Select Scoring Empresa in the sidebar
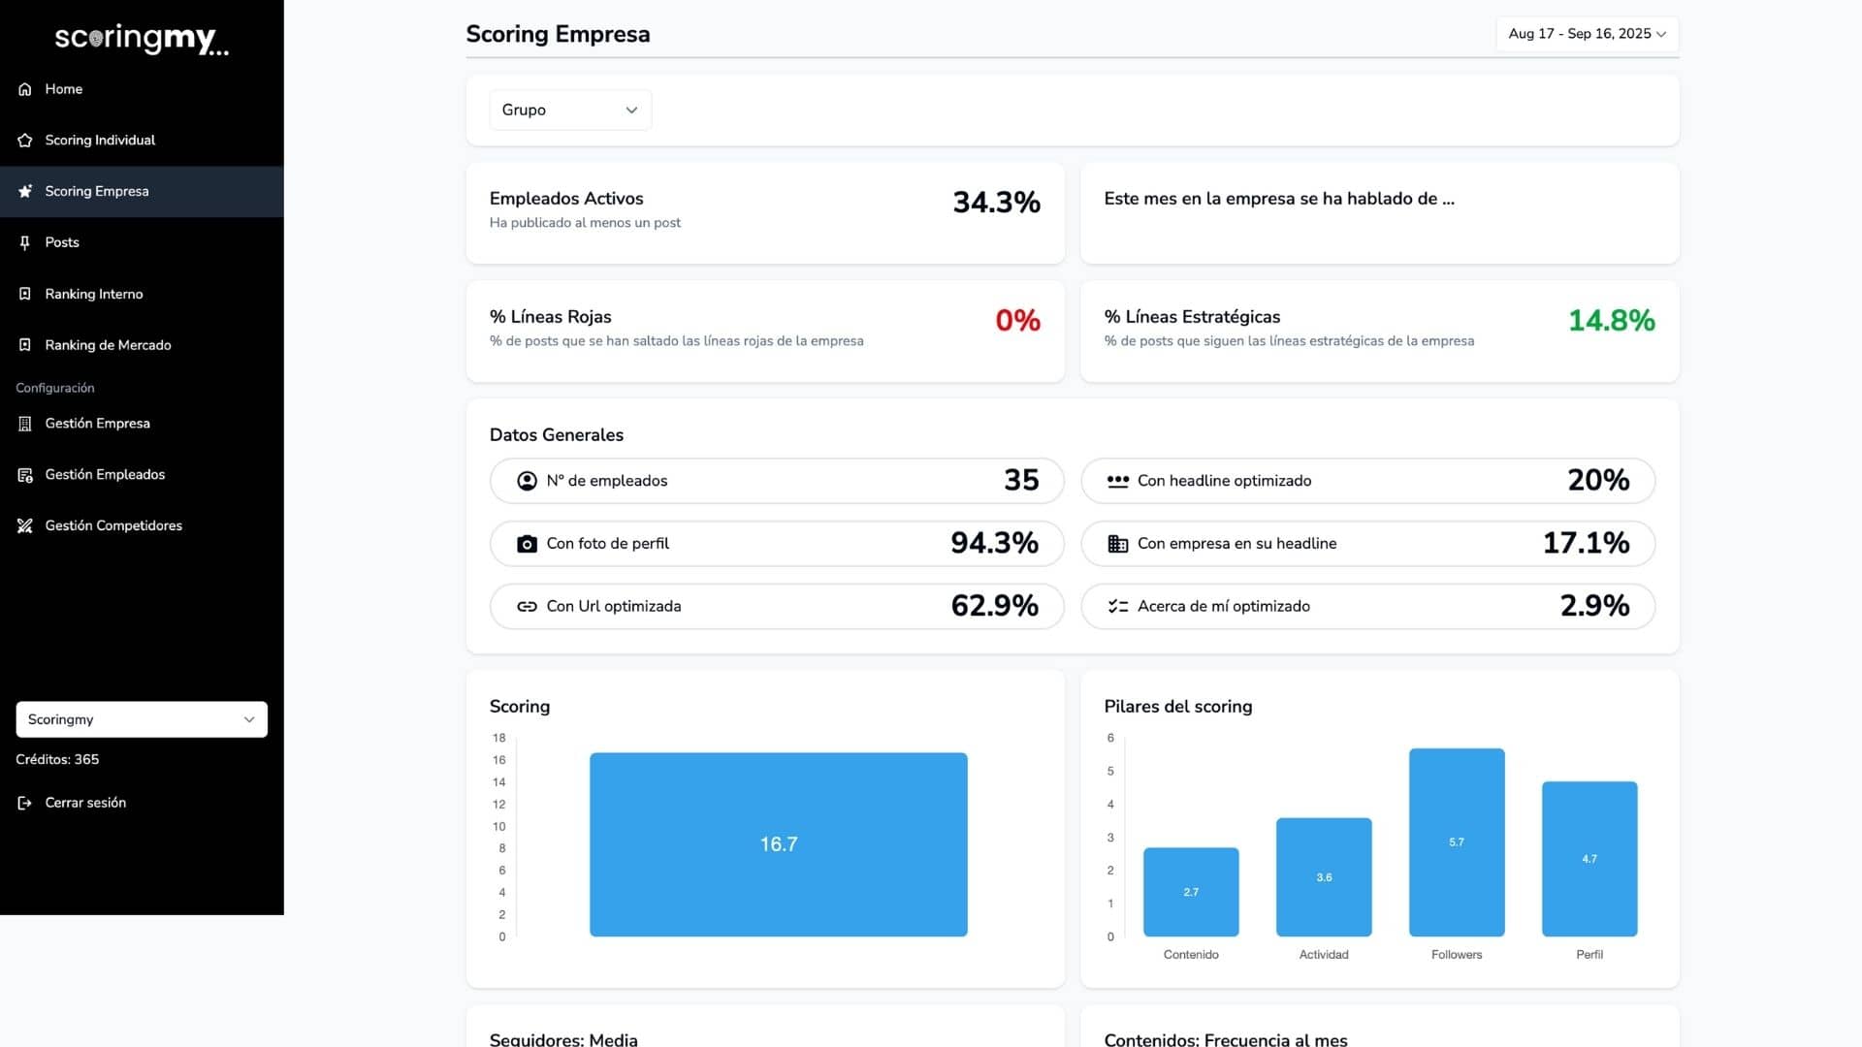Screen dimensions: 1862x1047 (x=97, y=191)
